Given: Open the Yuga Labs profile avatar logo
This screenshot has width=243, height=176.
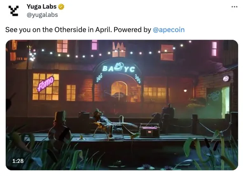Looking at the screenshot, I should [x=14, y=11].
